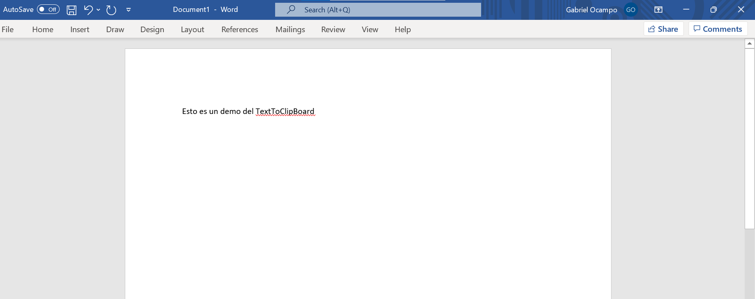Click the scroll-up arrow of the scrollbar
The width and height of the screenshot is (755, 299).
[x=749, y=43]
